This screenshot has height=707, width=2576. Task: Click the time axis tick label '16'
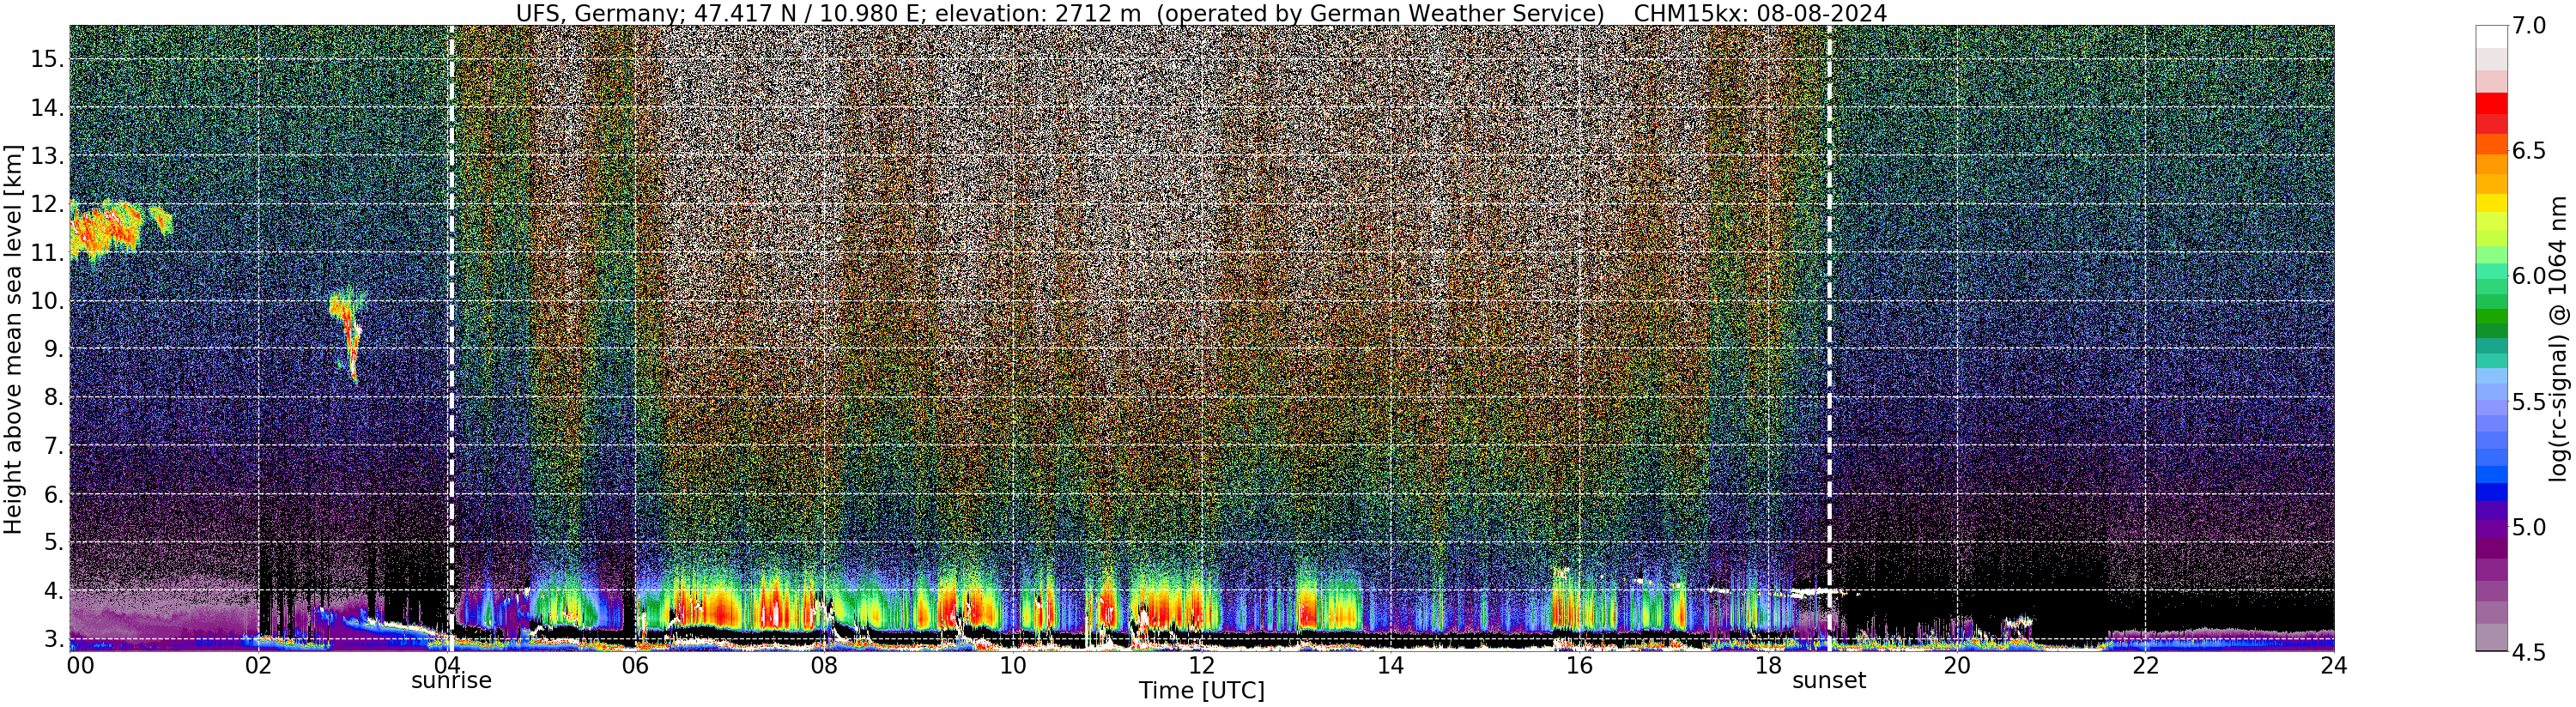click(1579, 665)
